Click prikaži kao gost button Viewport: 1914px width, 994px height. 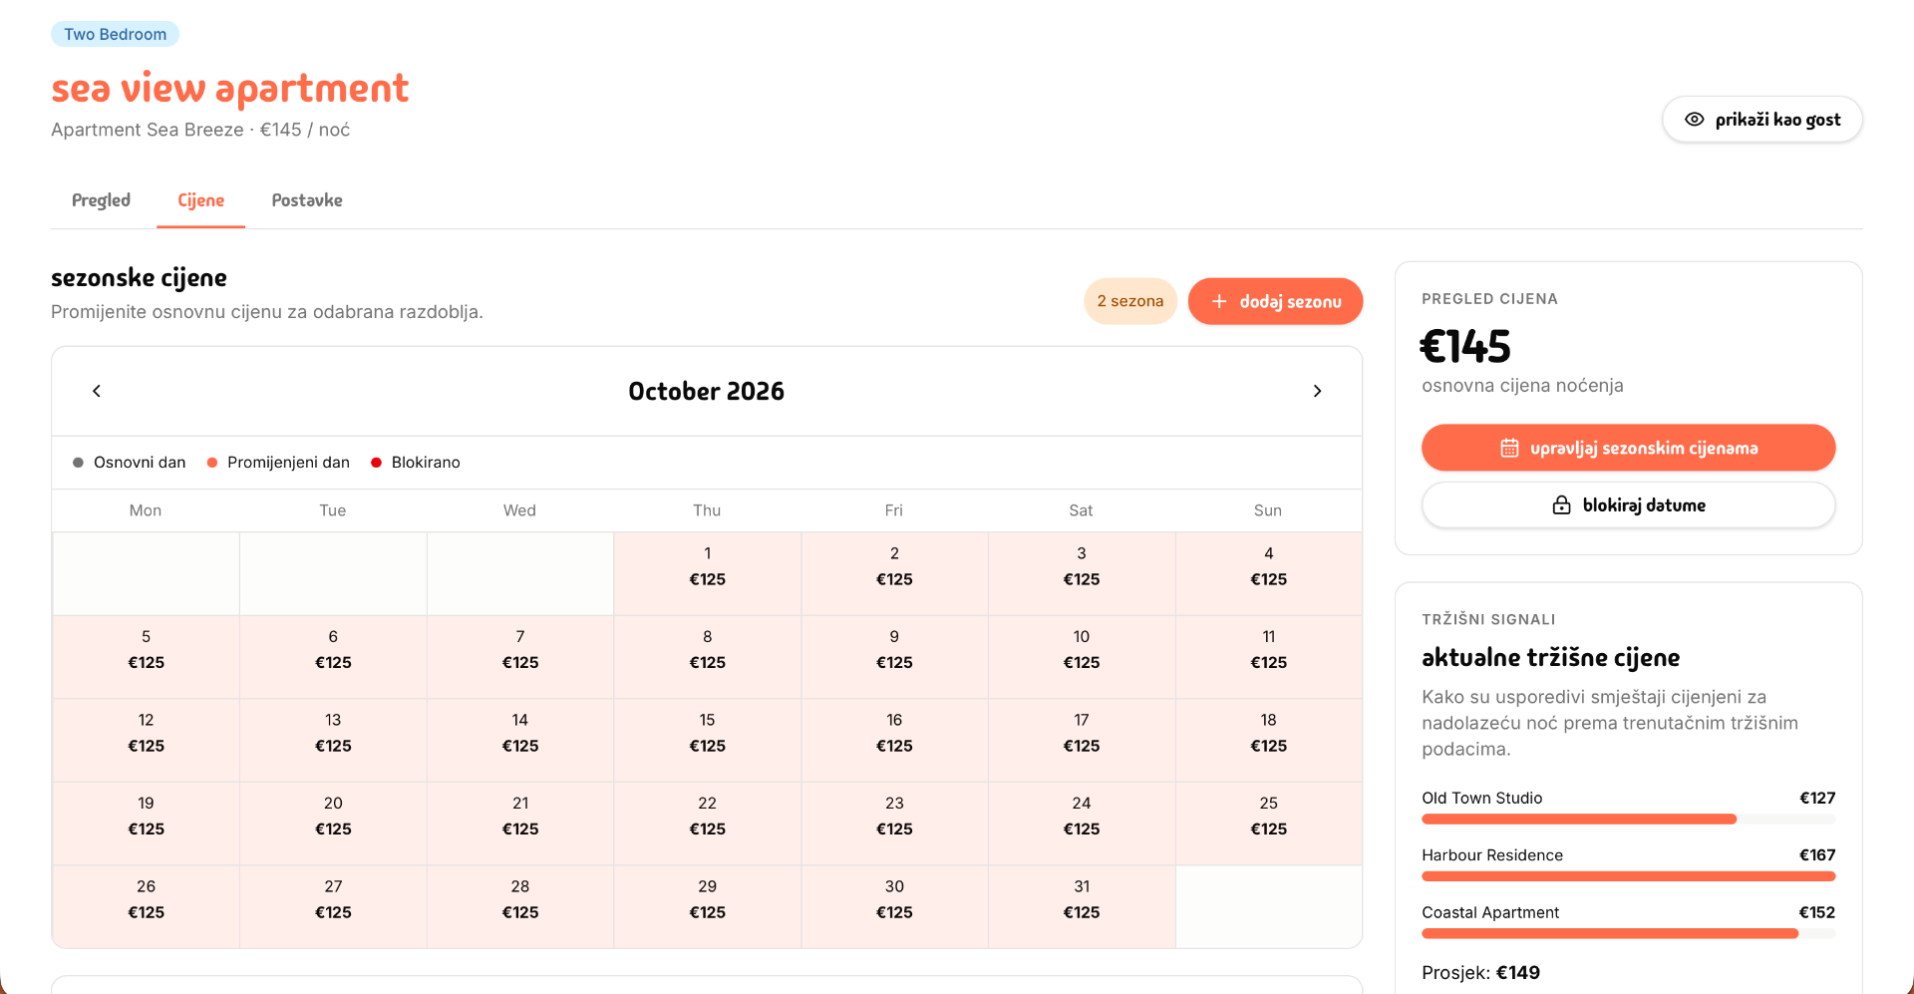(x=1761, y=120)
